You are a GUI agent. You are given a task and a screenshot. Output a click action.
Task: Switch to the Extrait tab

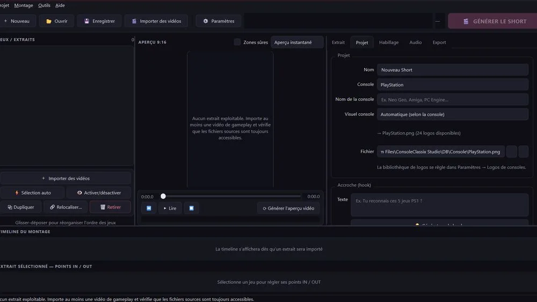(338, 42)
